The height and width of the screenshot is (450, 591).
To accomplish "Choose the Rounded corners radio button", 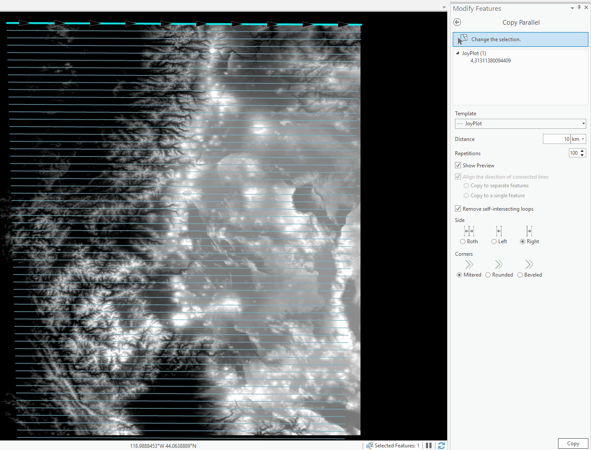I will 488,275.
